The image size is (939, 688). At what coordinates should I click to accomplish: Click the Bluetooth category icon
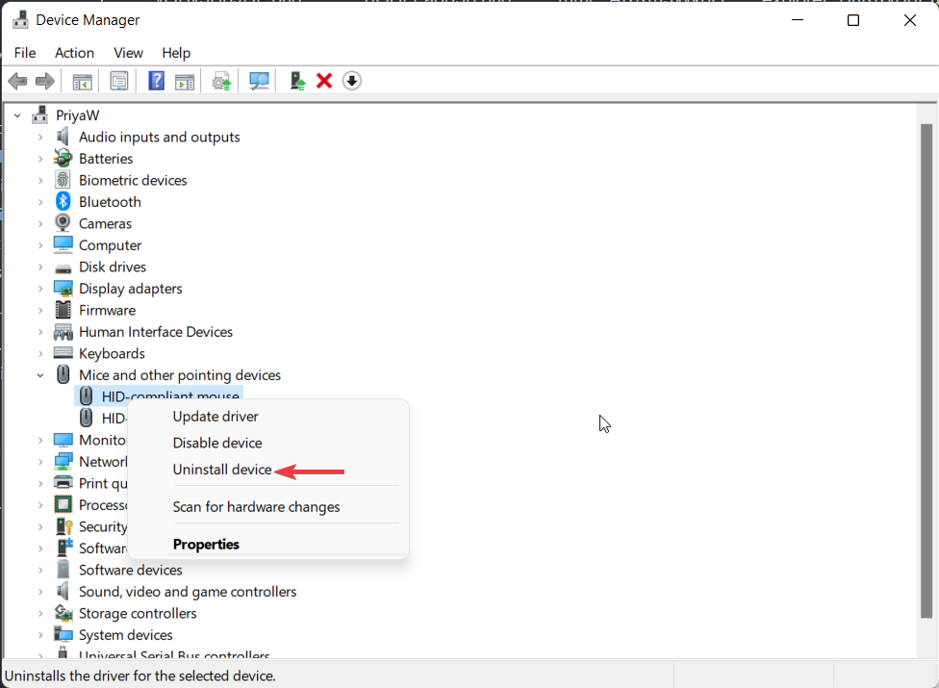point(63,201)
